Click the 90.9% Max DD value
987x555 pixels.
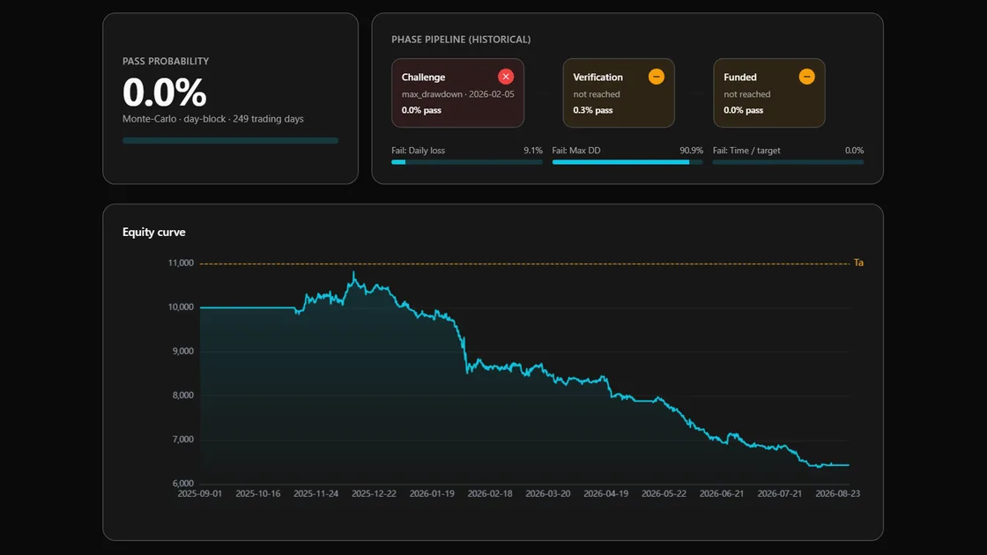(x=691, y=151)
